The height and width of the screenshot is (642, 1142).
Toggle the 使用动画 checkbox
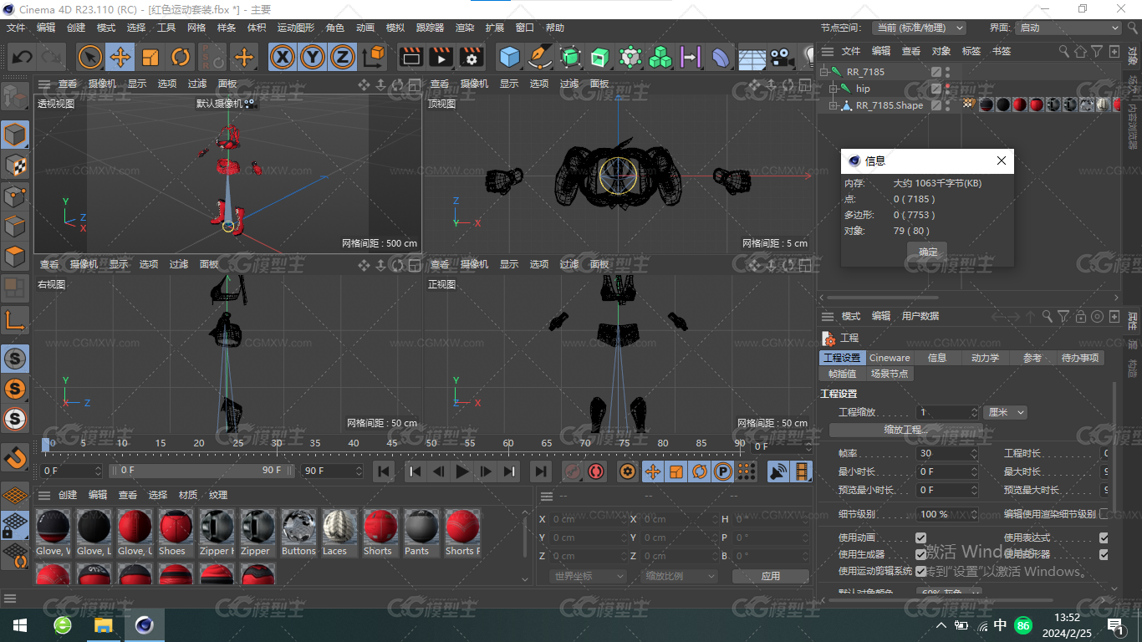coord(920,538)
